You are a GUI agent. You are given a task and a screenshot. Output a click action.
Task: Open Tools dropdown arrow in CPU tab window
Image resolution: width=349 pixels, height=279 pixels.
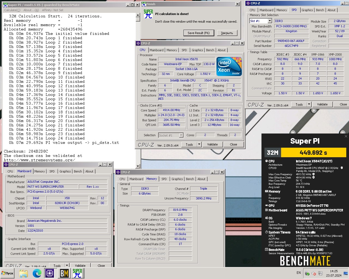199,144
